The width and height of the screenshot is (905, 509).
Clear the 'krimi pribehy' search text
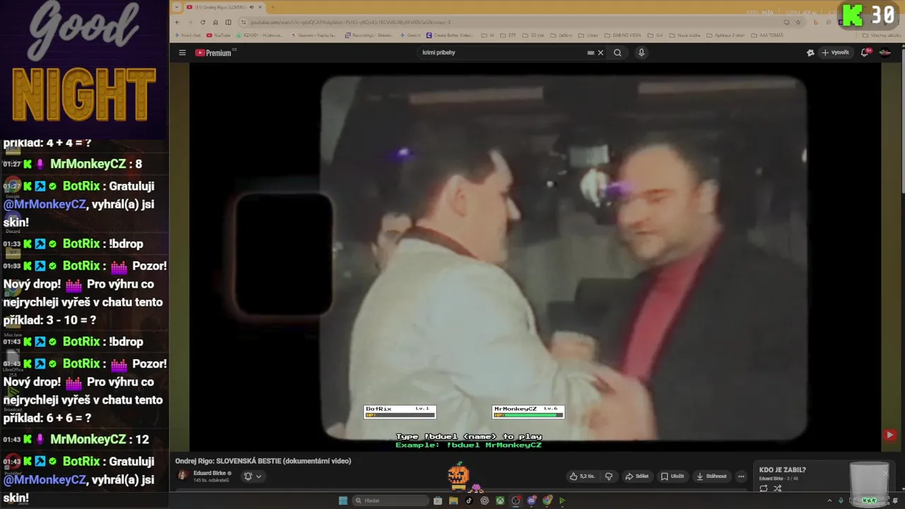(601, 52)
